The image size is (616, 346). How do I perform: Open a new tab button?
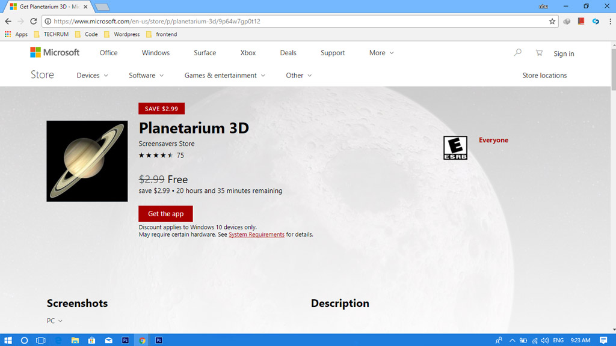pyautogui.click(x=102, y=7)
